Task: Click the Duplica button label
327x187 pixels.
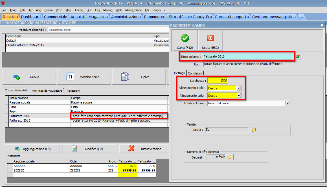Action: (144, 77)
